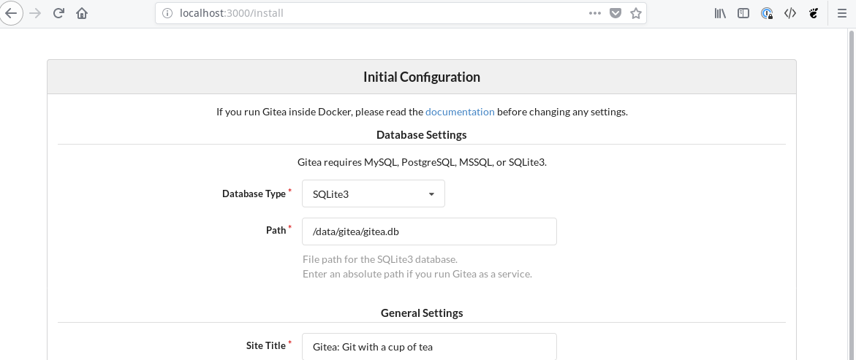Open the Library bookmarks icon
Screen dimensions: 856x360
(x=720, y=14)
